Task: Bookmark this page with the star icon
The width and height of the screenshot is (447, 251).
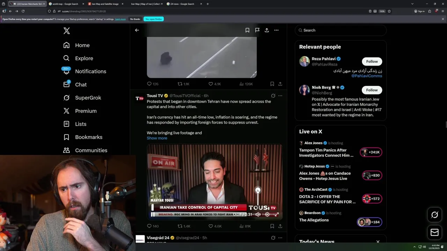Action: coord(389,11)
